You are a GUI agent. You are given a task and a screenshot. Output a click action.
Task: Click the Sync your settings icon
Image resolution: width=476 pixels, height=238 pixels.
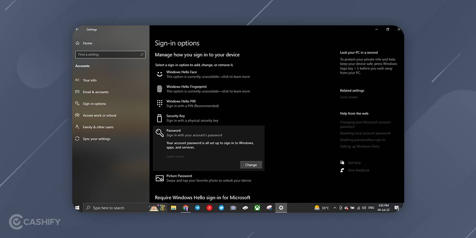tap(78, 138)
